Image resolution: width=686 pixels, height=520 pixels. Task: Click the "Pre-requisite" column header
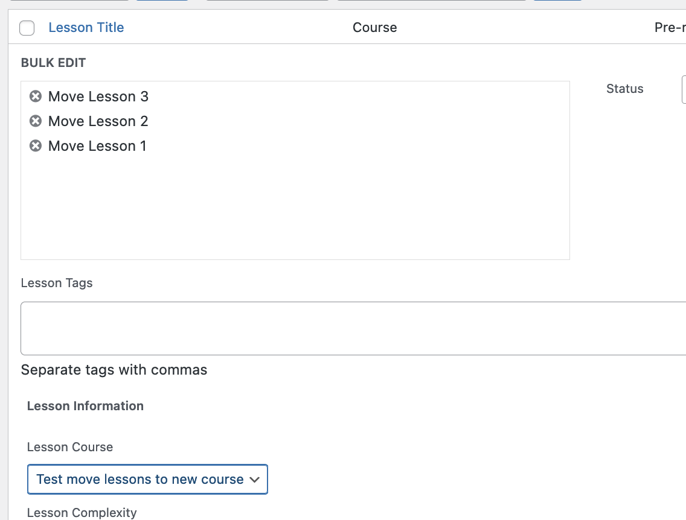tap(669, 27)
